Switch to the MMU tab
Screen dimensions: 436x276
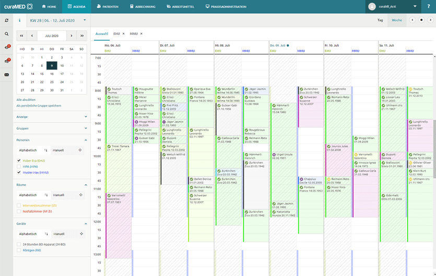[134, 33]
